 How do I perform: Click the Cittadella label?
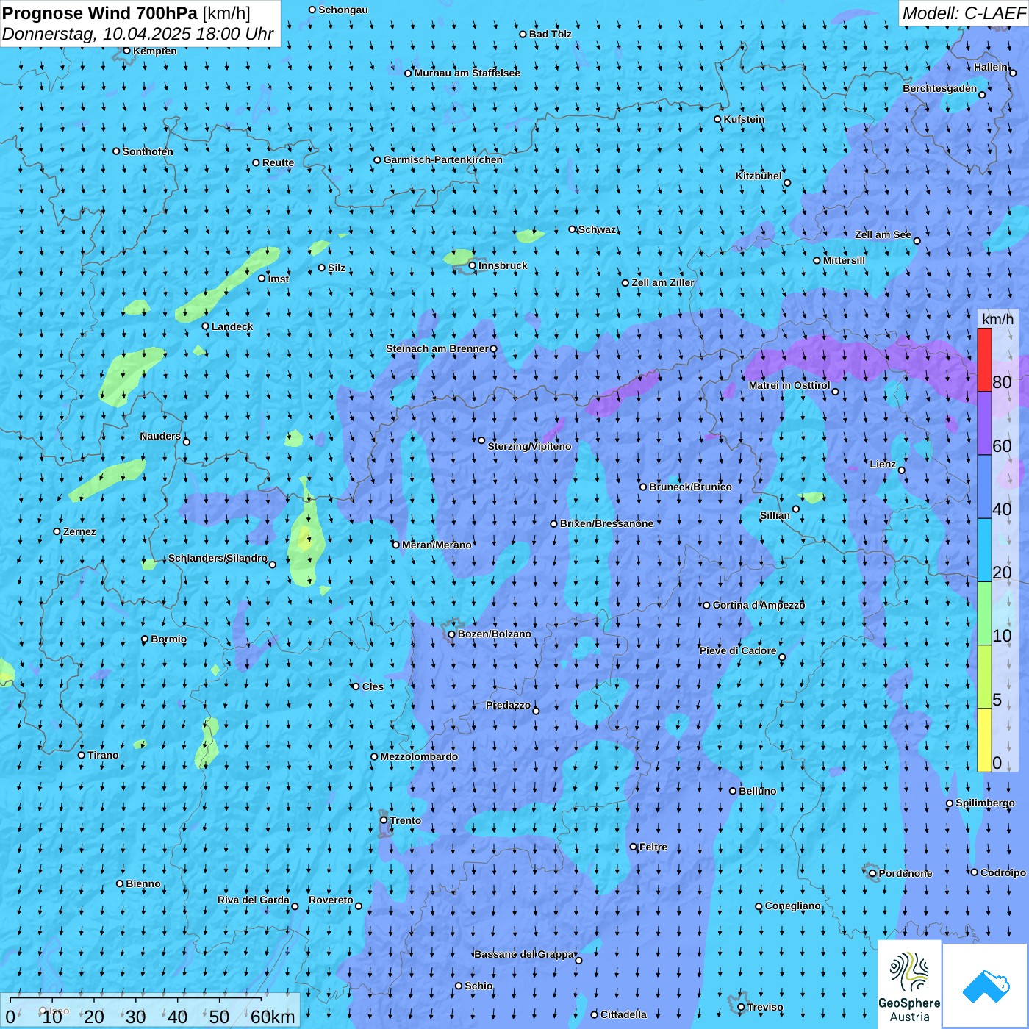pos(624,1014)
